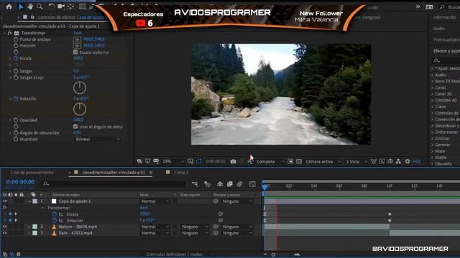Open Ninguno parent dropdown for Rain layer
This screenshot has height=258, width=460.
pyautogui.click(x=237, y=233)
